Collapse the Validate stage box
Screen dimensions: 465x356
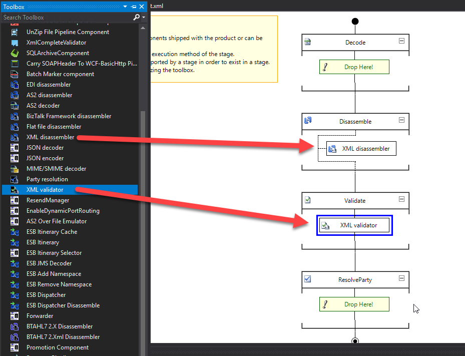click(x=401, y=199)
